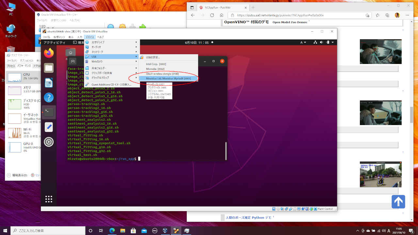This screenshot has width=418, height=235.
Task: Open the ヘルプ menu in the VM window
Action: [x=100, y=37]
